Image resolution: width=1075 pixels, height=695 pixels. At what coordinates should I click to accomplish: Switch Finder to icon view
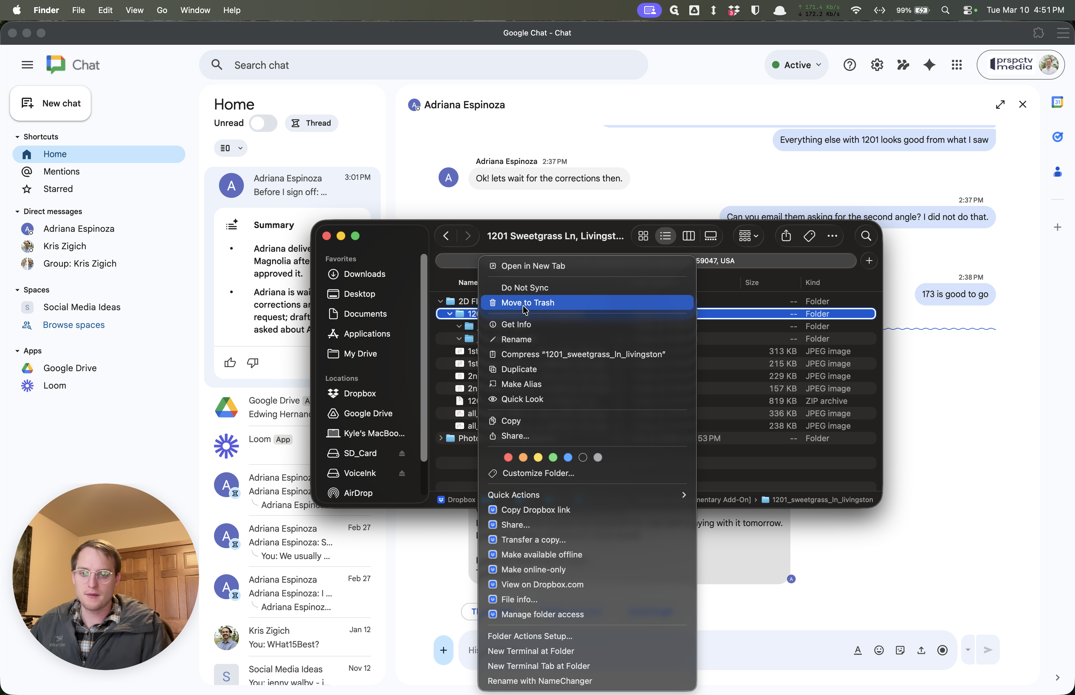(643, 236)
